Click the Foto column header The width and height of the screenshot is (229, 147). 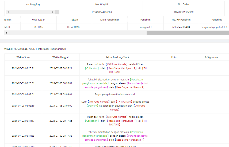click(x=174, y=57)
